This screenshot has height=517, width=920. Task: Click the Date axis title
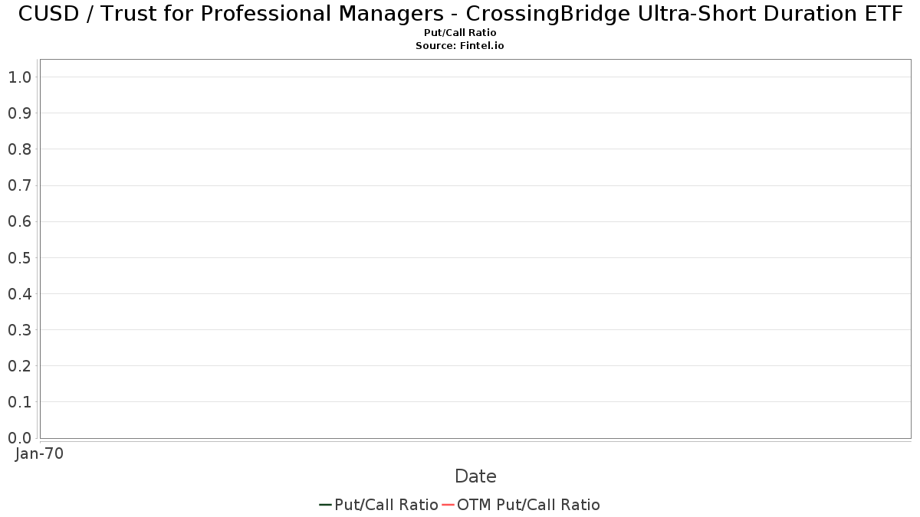pyautogui.click(x=475, y=476)
